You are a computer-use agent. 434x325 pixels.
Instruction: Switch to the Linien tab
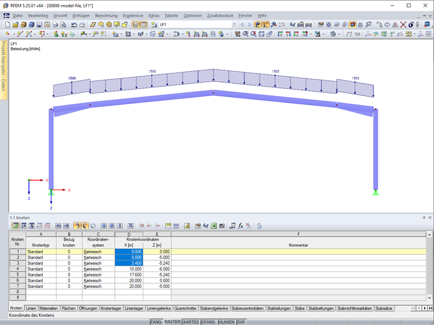31,308
